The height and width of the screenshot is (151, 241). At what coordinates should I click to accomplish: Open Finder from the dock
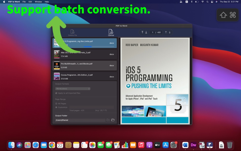[11, 145]
